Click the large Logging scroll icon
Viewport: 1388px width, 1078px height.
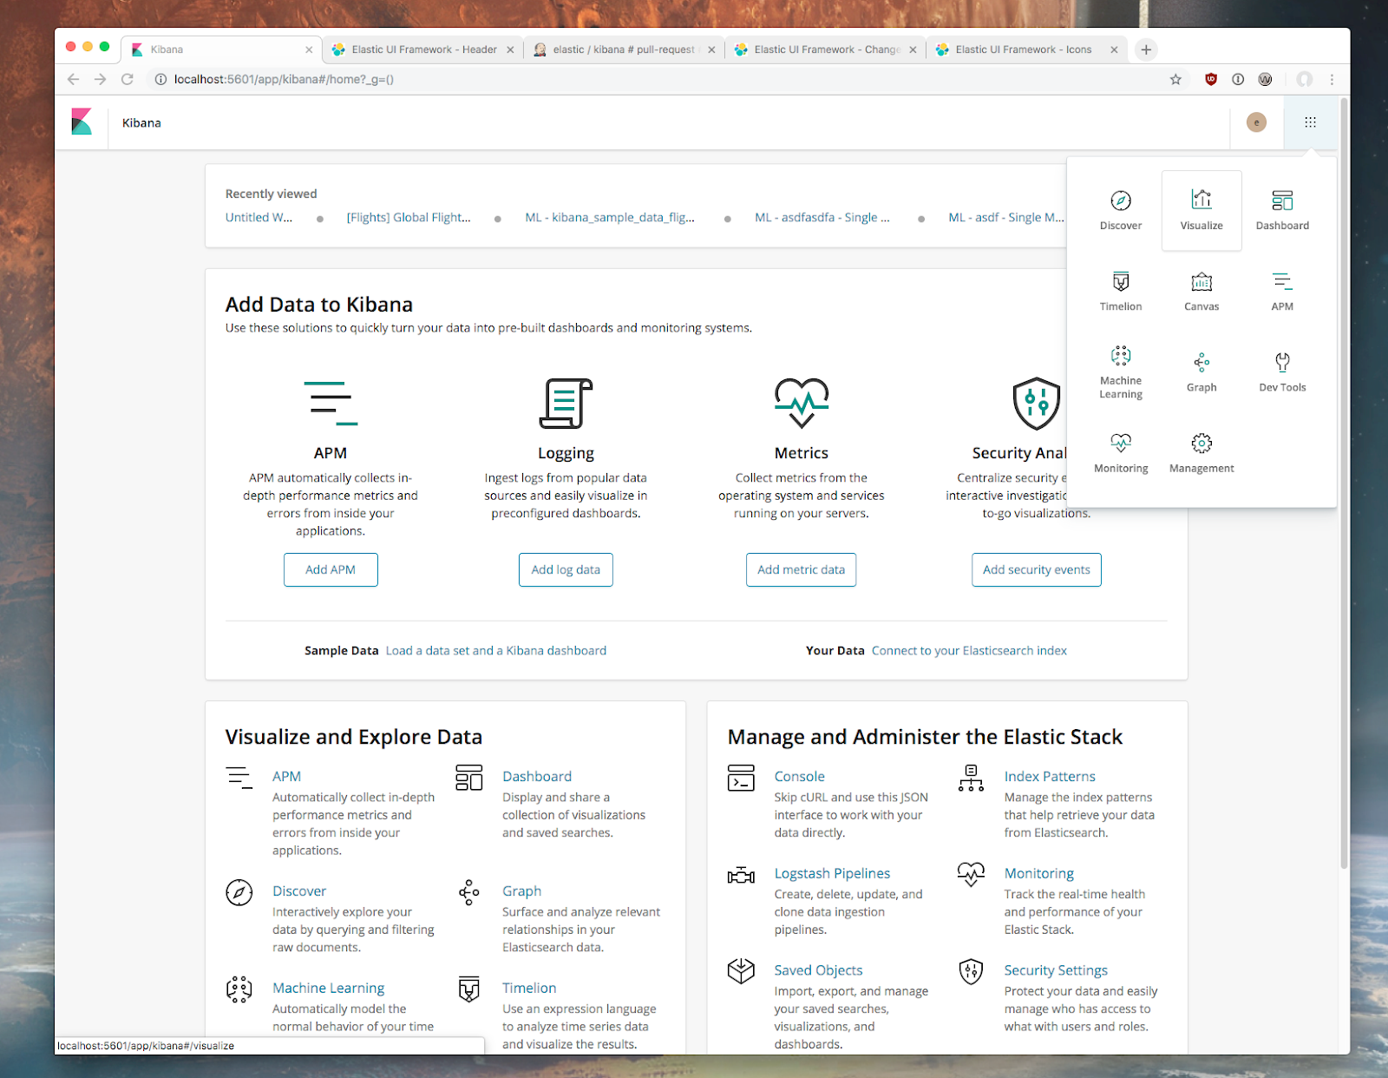[x=566, y=404]
